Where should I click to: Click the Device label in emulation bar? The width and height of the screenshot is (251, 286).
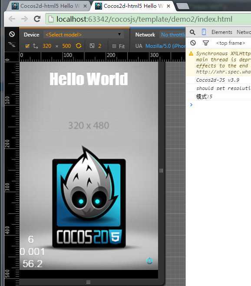point(32,35)
